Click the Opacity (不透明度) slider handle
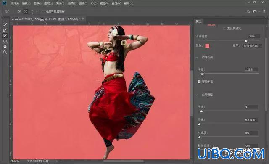This screenshot has height=164, width=269. (246, 41)
